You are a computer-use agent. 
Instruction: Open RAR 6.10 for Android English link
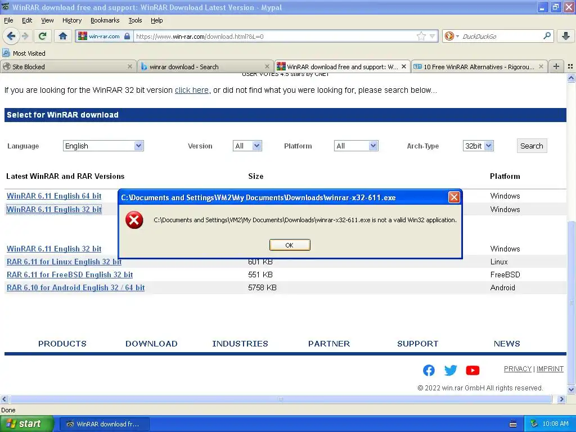[76, 287]
